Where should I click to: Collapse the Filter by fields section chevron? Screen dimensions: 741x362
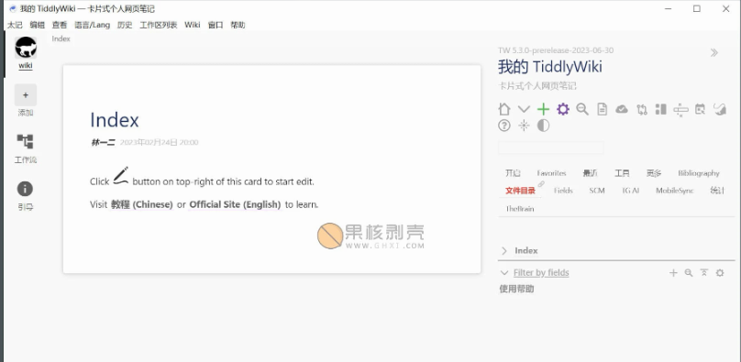pos(503,273)
